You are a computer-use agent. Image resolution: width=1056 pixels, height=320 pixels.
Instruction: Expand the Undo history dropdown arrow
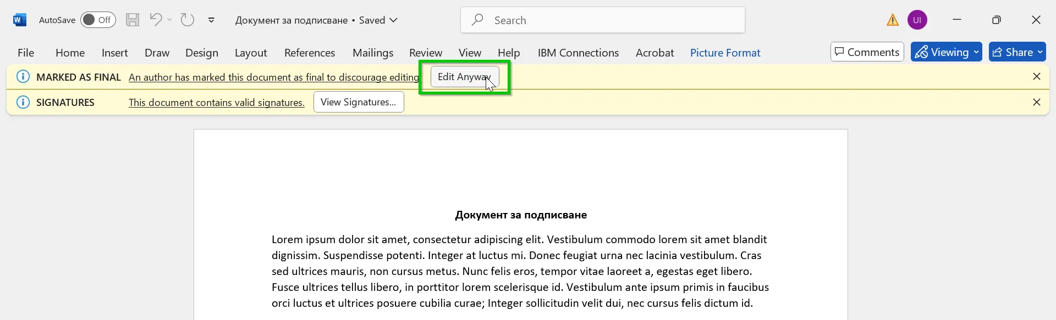[169, 20]
